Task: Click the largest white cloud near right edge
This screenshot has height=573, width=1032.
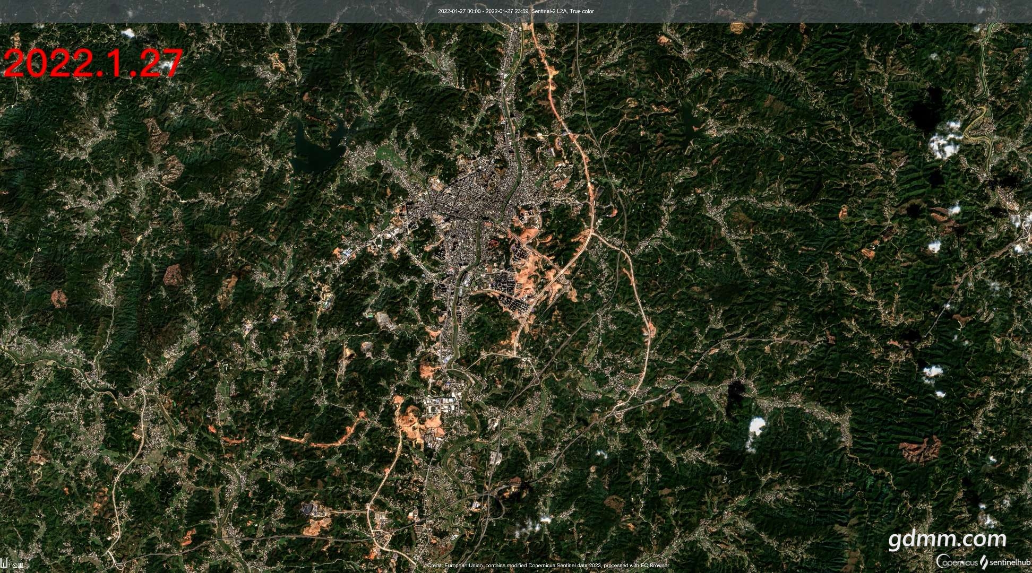Action: [946, 140]
